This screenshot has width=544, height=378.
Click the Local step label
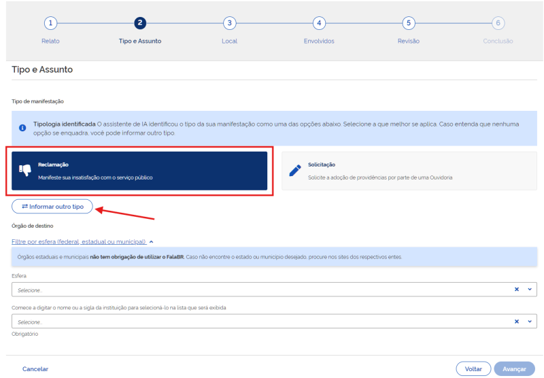[229, 41]
